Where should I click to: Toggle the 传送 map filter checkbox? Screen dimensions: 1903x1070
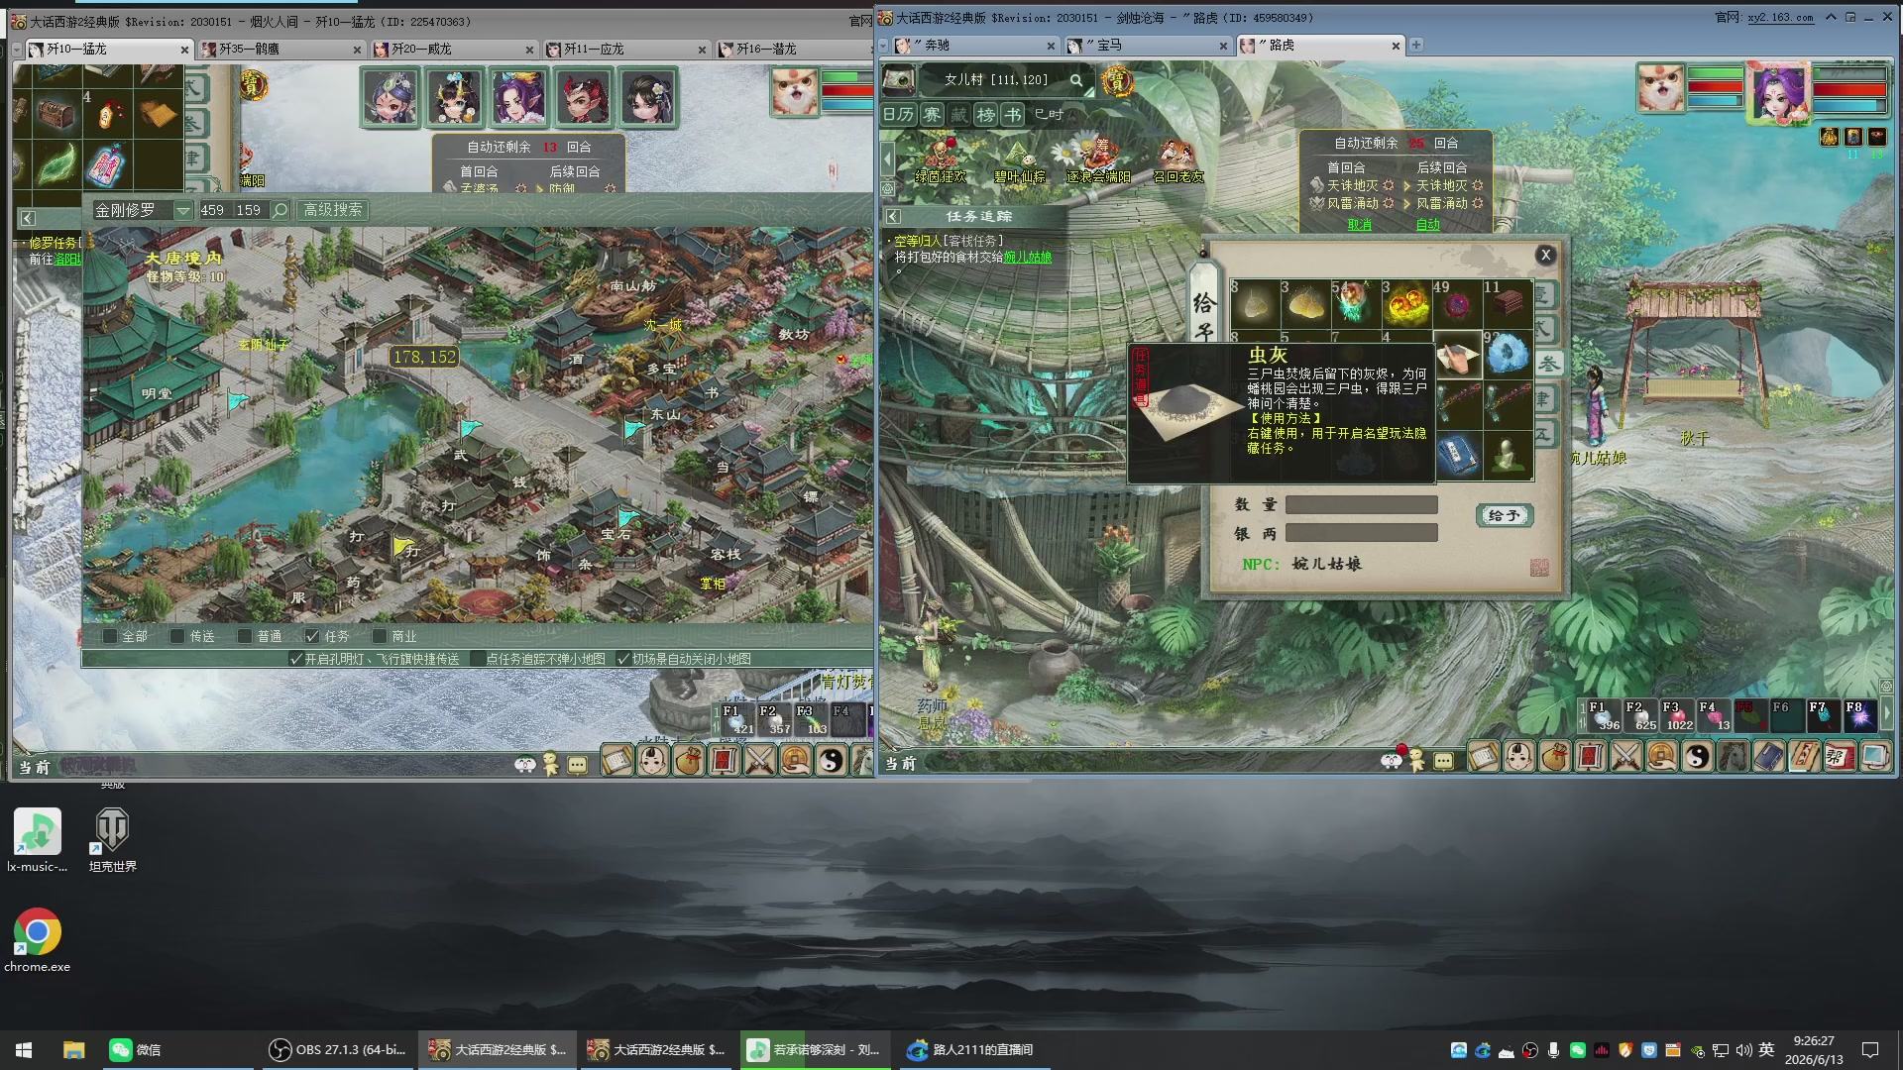[177, 636]
